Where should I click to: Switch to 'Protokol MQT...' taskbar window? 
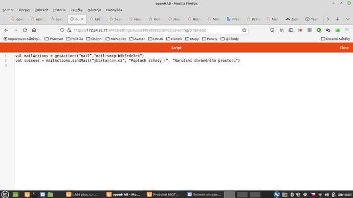pos(163,194)
